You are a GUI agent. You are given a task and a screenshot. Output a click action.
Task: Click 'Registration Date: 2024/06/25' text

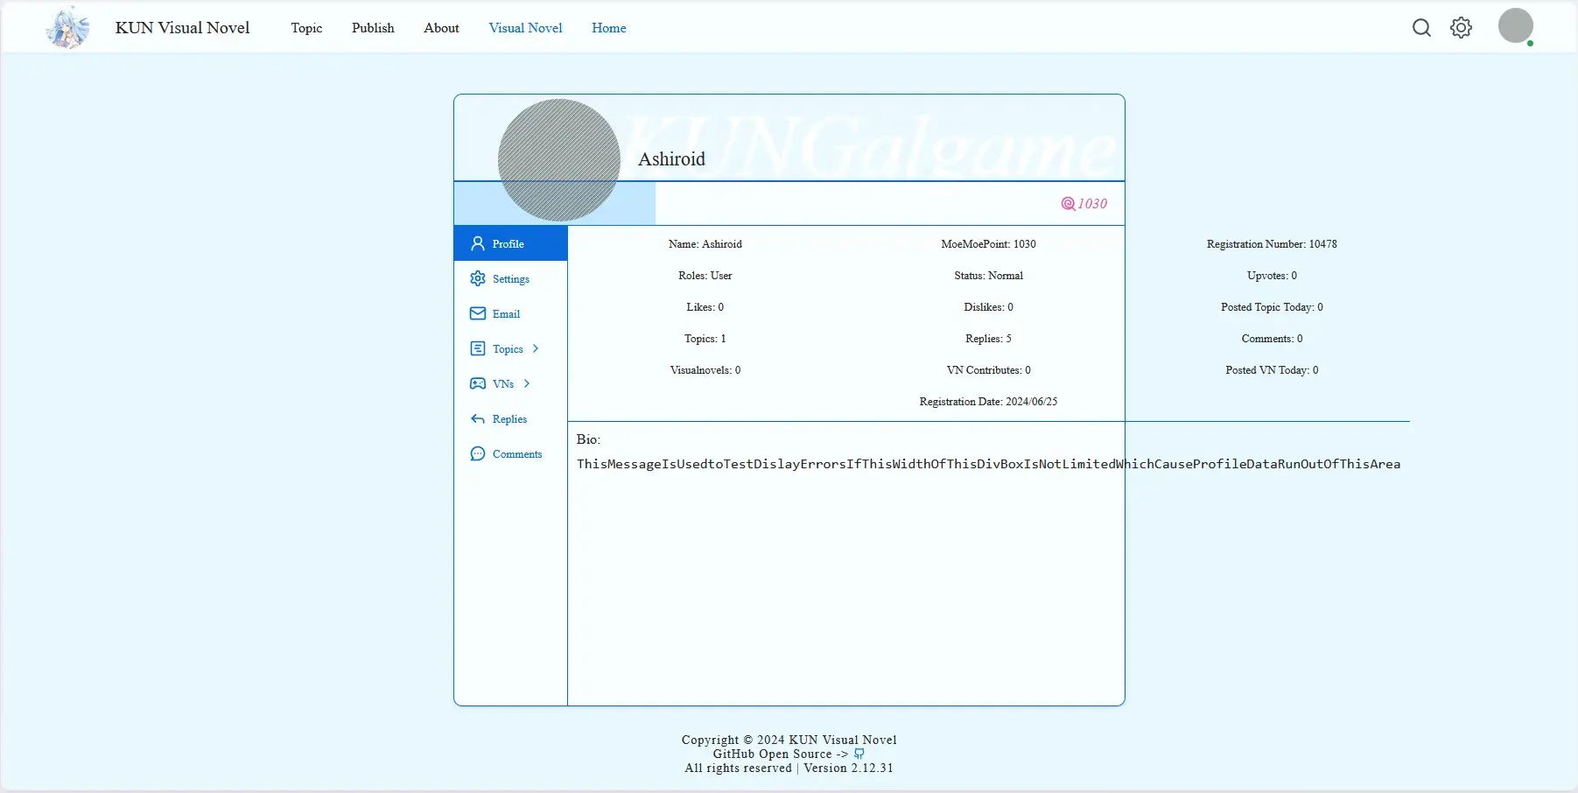988,402
